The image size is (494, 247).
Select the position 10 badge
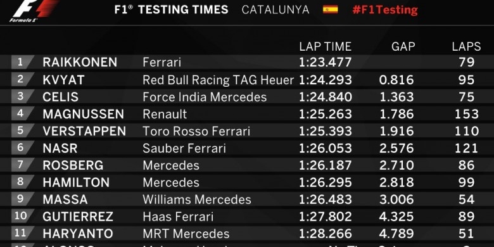[x=23, y=216]
